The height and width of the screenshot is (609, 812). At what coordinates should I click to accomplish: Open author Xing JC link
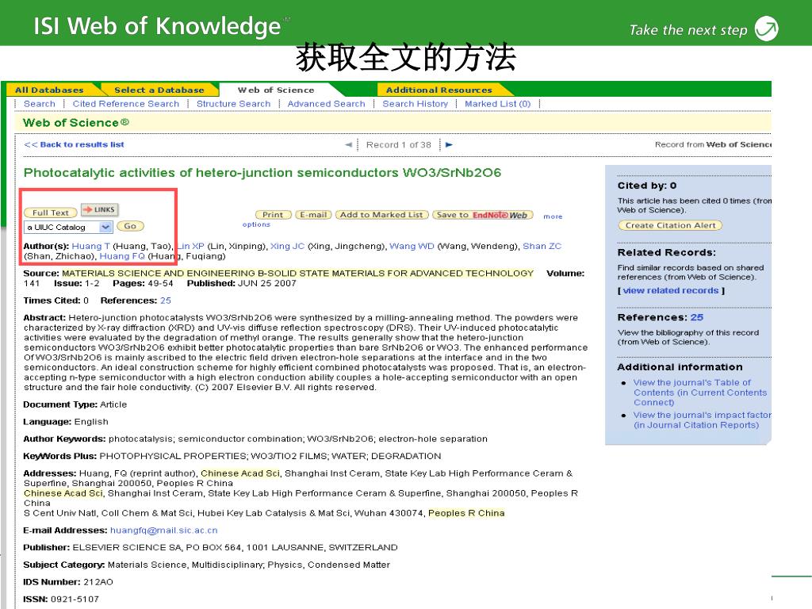pyautogui.click(x=287, y=246)
